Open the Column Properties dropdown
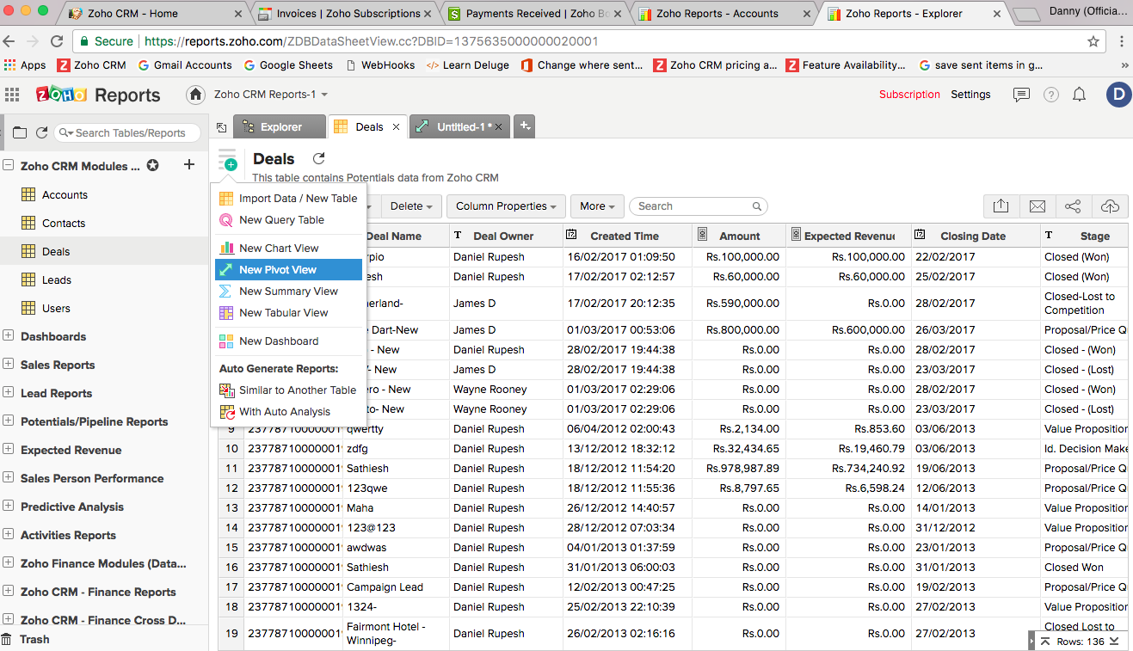 (x=506, y=206)
